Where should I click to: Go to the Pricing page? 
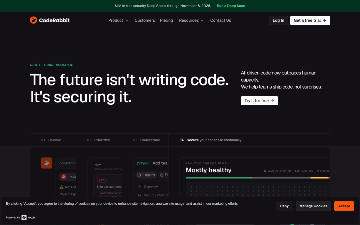(166, 20)
